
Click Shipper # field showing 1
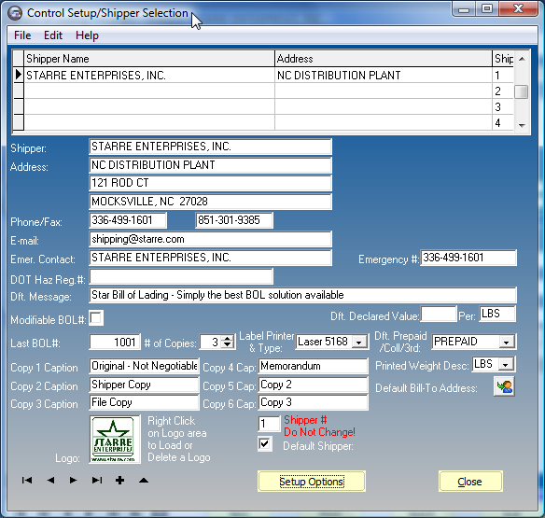coord(269,424)
